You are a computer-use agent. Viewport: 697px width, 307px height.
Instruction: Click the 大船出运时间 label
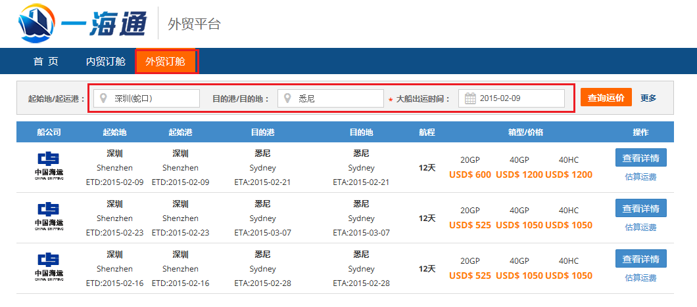(423, 99)
